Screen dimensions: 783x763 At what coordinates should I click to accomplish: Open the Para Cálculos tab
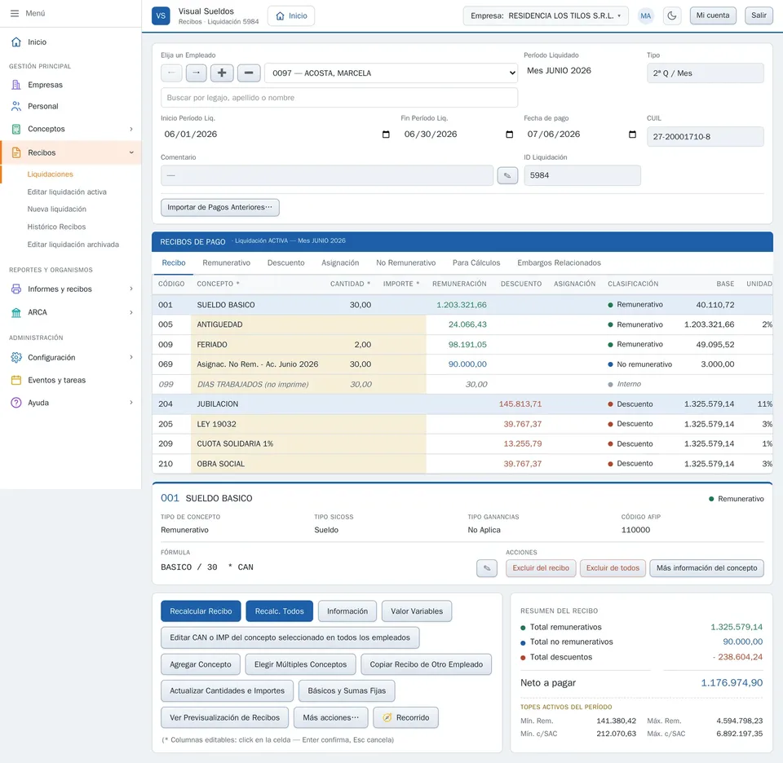point(476,263)
